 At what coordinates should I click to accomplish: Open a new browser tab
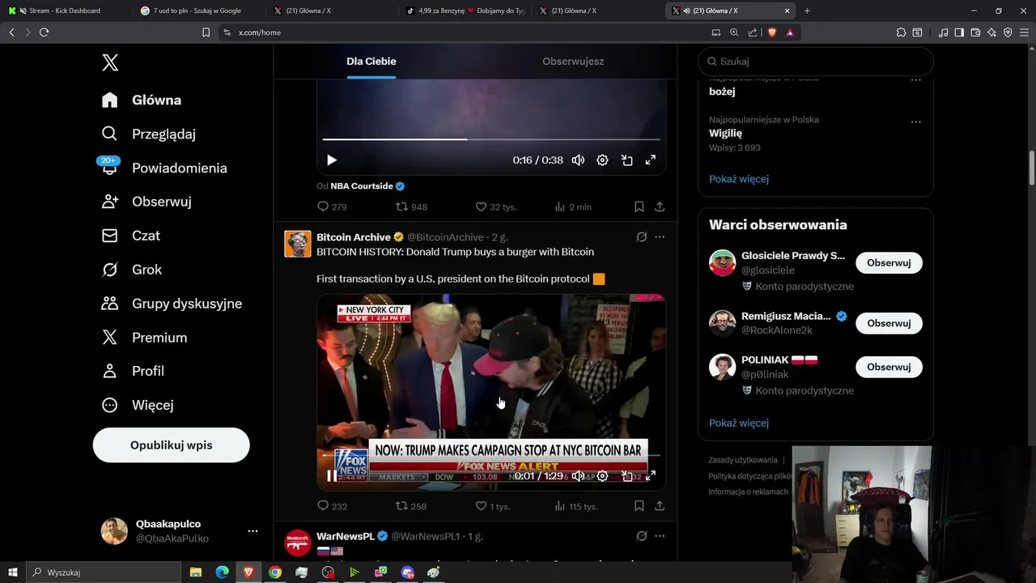coord(807,11)
